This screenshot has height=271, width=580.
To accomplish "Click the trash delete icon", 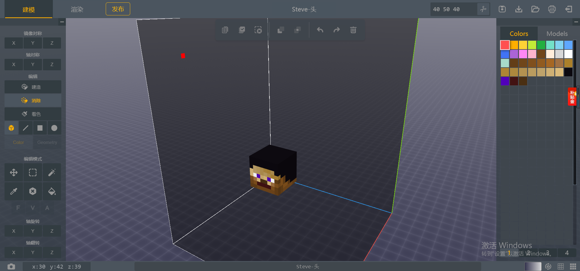I will pos(353,30).
